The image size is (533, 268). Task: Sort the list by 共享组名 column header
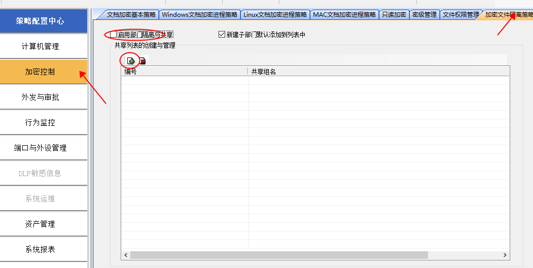click(x=378, y=72)
